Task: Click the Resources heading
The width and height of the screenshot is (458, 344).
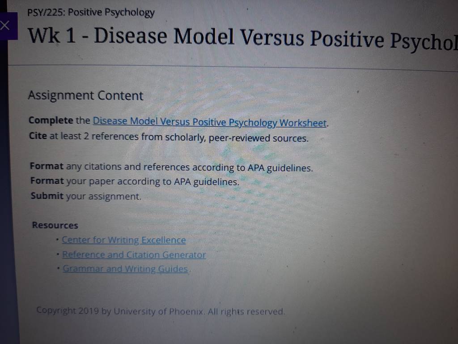Action: tap(55, 225)
